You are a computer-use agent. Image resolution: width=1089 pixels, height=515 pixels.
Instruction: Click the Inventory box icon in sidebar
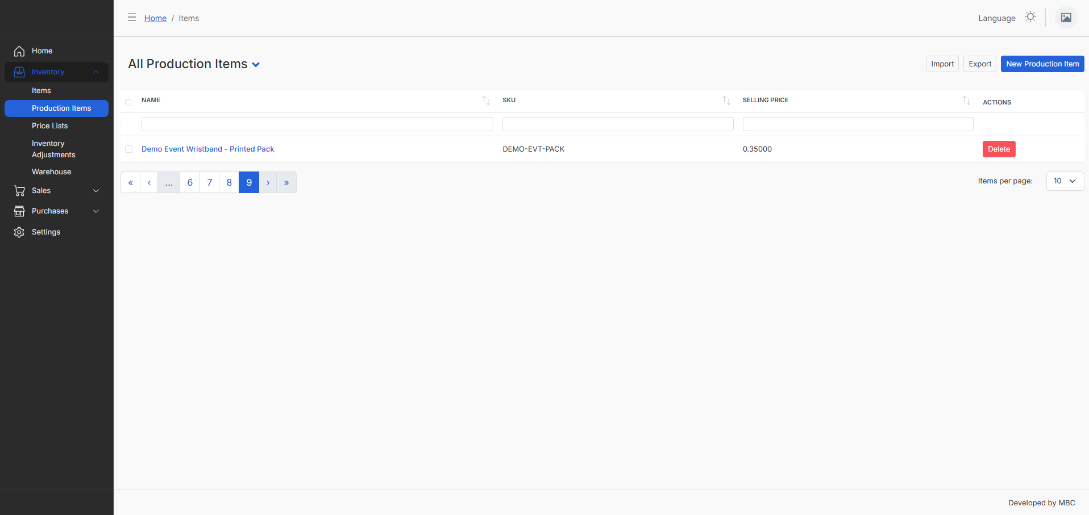tap(19, 72)
